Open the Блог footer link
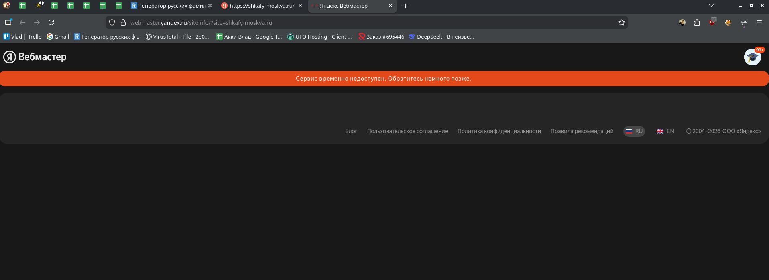This screenshot has height=280, width=769. 351,131
